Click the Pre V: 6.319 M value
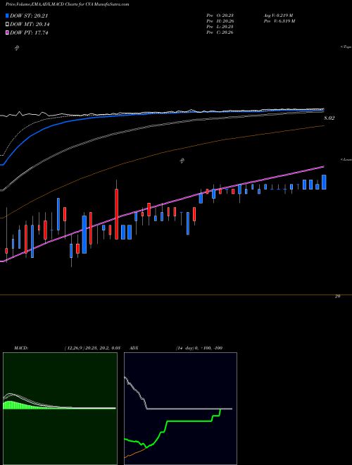352x465 pixels. 279,21
